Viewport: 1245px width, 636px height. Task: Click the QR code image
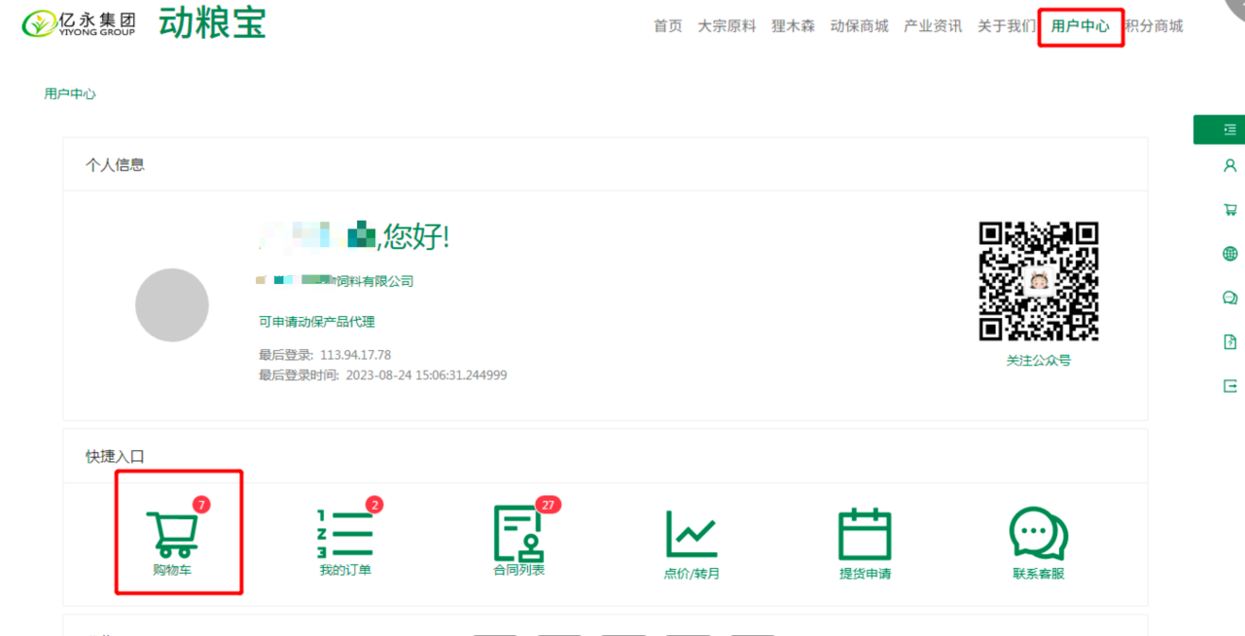(1038, 281)
